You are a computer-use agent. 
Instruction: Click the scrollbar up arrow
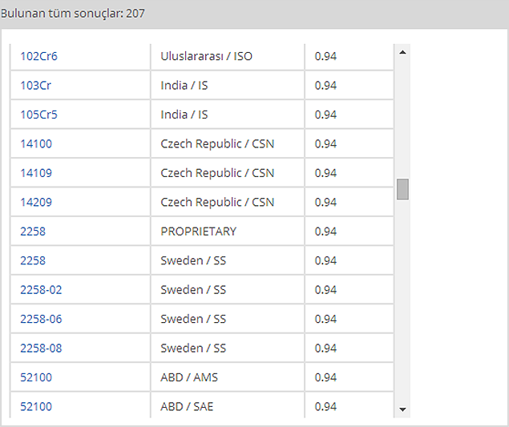402,52
